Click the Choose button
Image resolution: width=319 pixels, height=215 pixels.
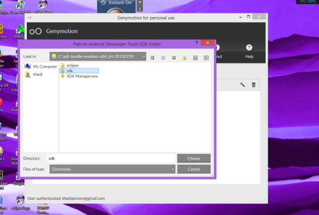[194, 158]
